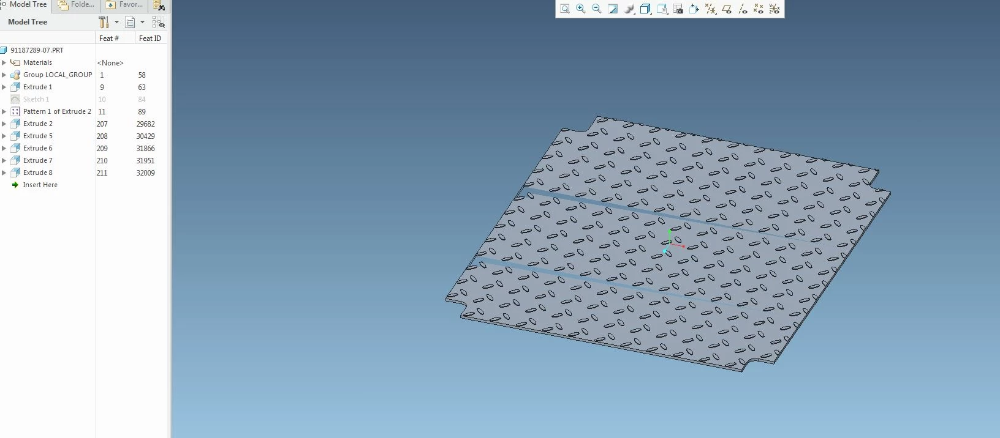The image size is (1000, 438).
Task: Click the <None> materials value
Action: coord(110,63)
